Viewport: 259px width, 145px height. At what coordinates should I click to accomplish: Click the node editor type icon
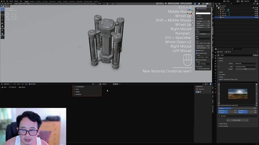tap(2, 84)
